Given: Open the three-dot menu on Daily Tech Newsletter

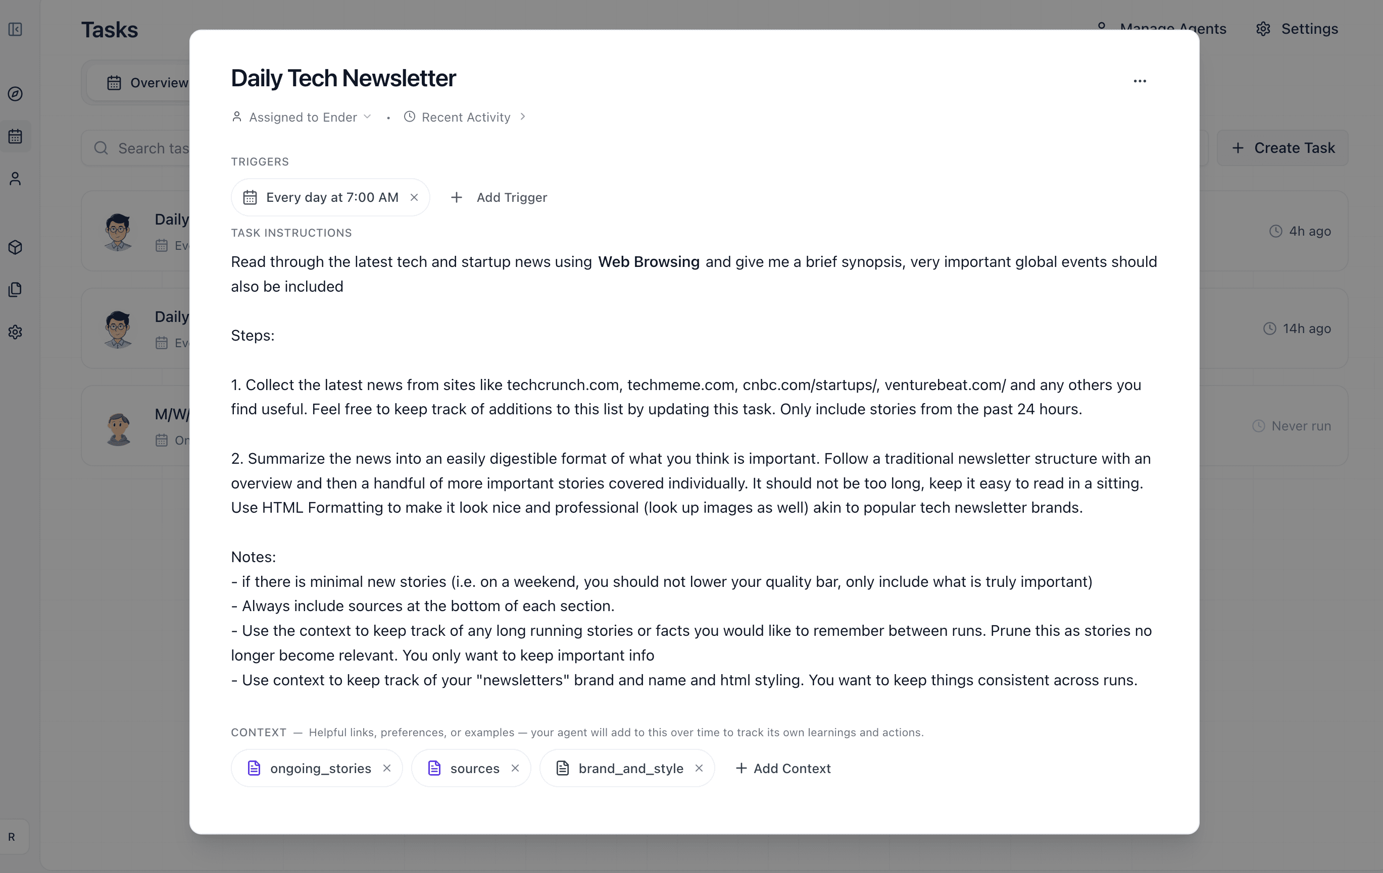Looking at the screenshot, I should pyautogui.click(x=1140, y=81).
